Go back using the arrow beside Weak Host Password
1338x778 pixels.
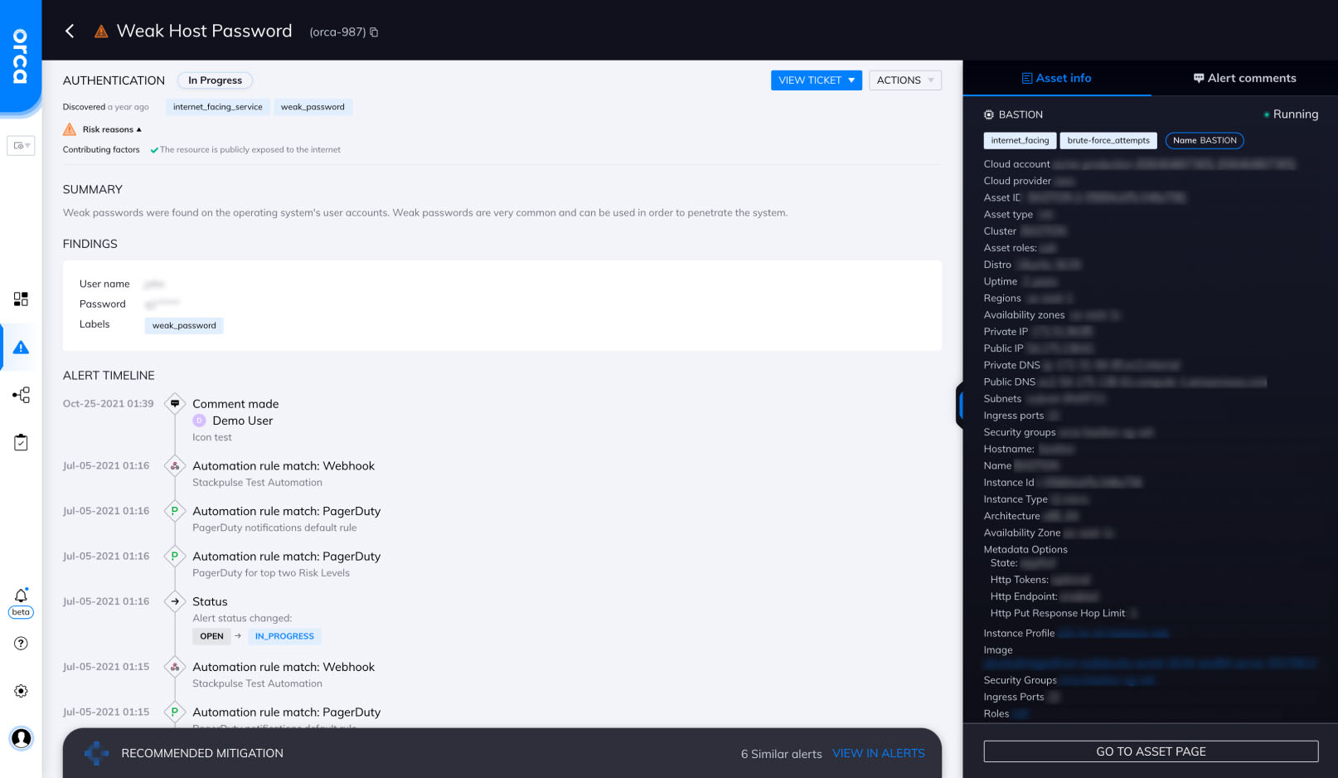tap(70, 32)
